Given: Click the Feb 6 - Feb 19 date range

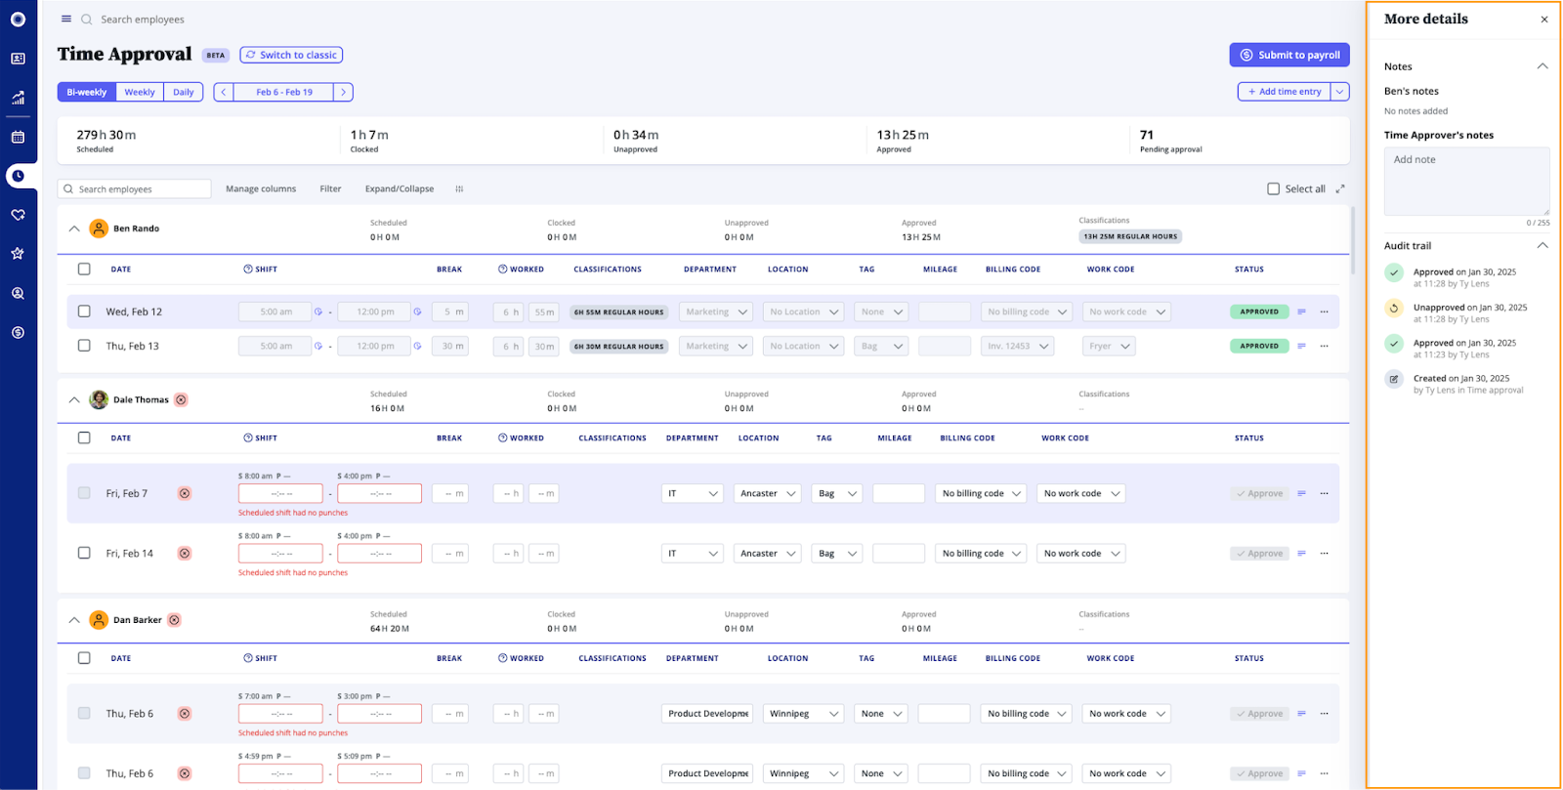Looking at the screenshot, I should (283, 92).
